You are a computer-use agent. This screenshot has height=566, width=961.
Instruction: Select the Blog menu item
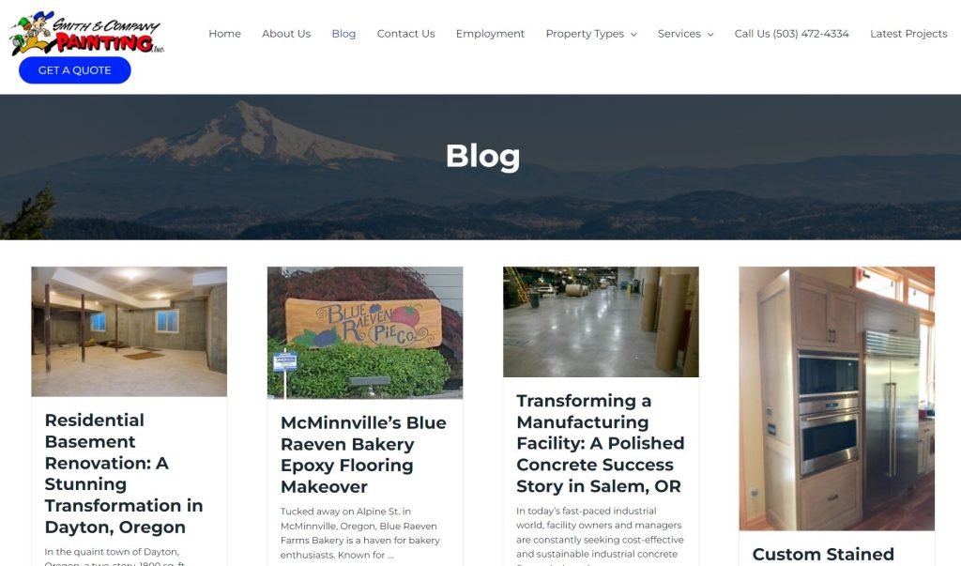[x=343, y=34]
